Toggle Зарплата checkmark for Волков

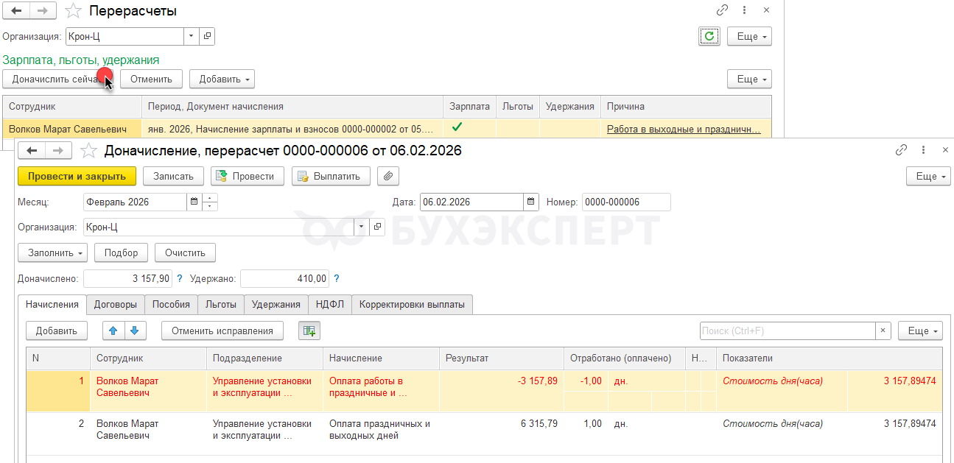[457, 127]
